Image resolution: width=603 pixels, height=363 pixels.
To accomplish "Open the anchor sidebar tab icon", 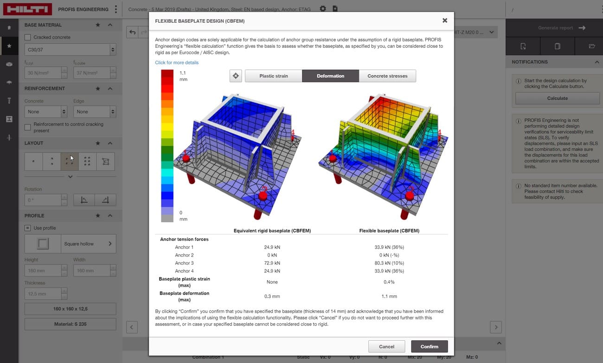I will pos(9,100).
